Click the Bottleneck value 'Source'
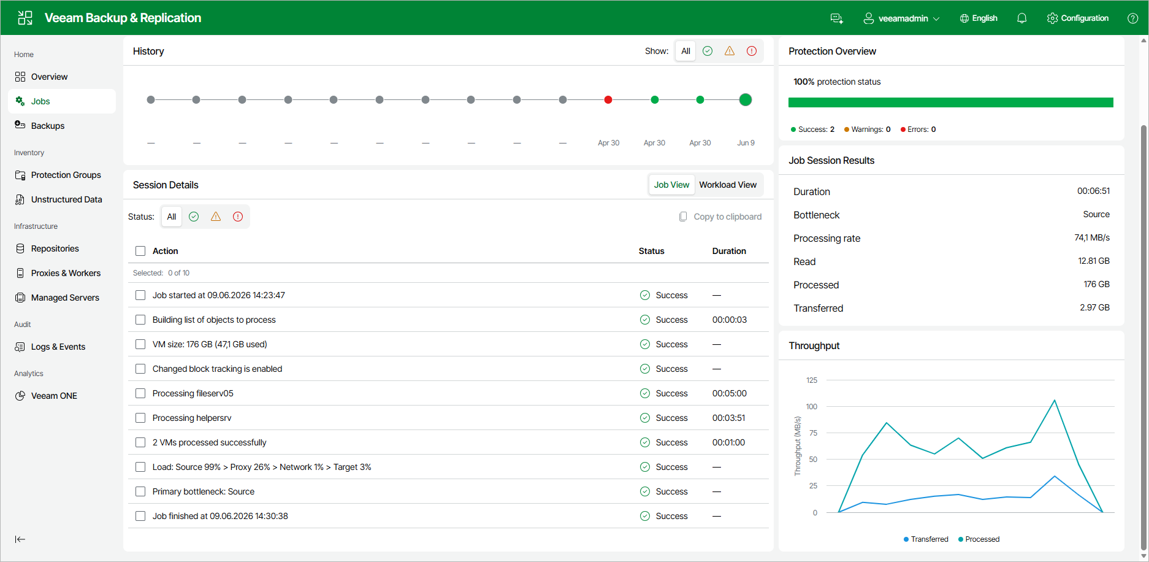1149x562 pixels. 1096,214
